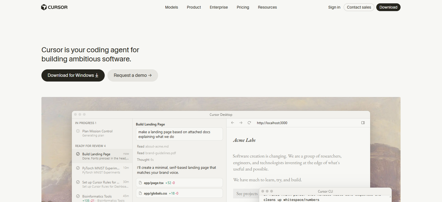Click the spinner icon beside Plan Mission Control
Image resolution: width=442 pixels, height=202 pixels.
coord(78,131)
